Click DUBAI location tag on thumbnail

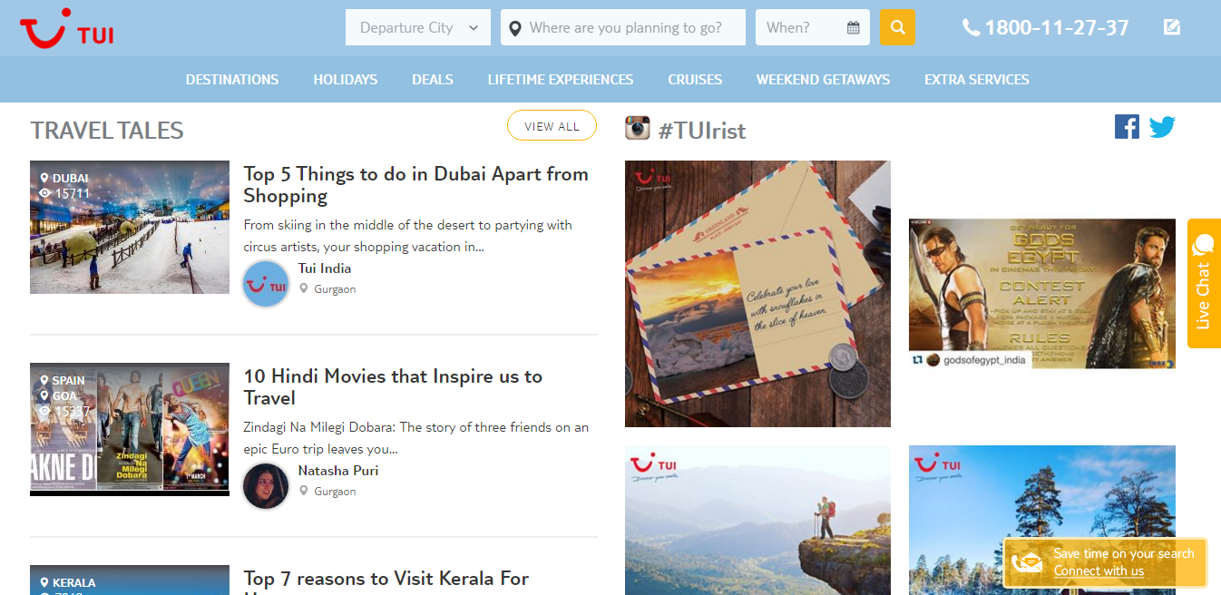click(70, 179)
